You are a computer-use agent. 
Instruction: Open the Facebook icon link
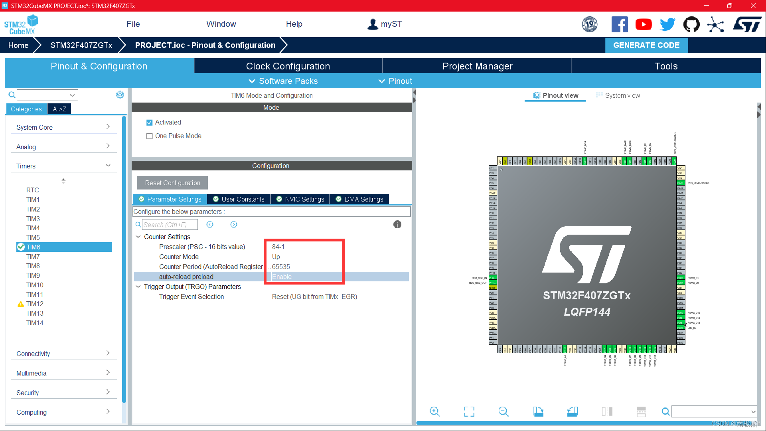pos(619,25)
